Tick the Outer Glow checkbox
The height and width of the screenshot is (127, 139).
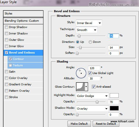(6, 40)
